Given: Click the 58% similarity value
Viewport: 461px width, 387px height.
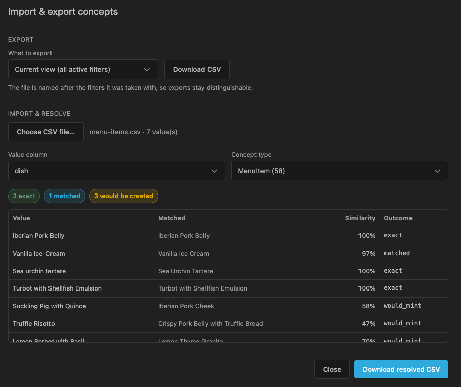Looking at the screenshot, I should click(x=369, y=306).
